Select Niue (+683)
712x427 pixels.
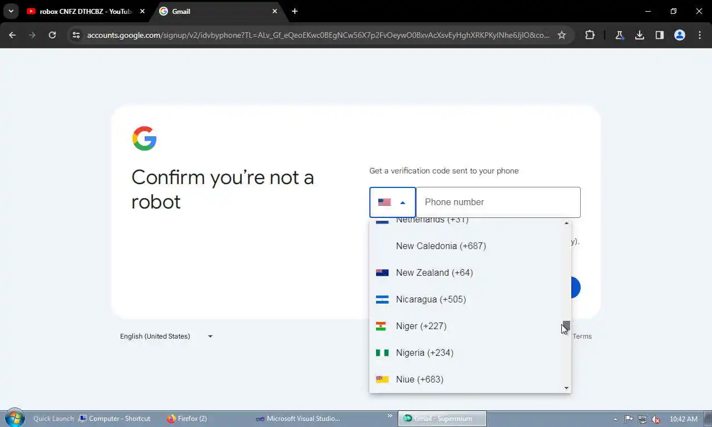(466, 379)
